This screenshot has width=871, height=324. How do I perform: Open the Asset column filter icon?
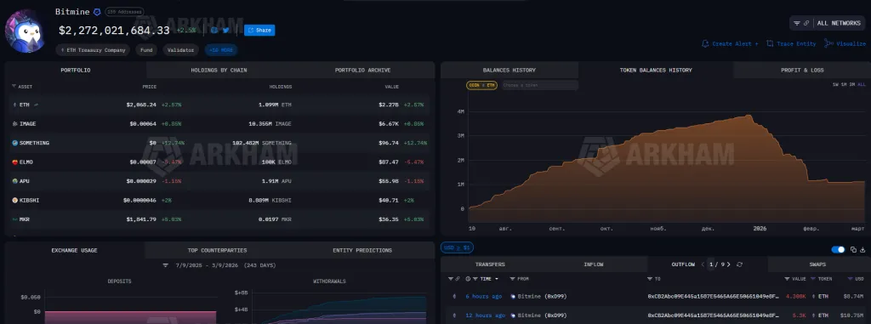tap(14, 87)
